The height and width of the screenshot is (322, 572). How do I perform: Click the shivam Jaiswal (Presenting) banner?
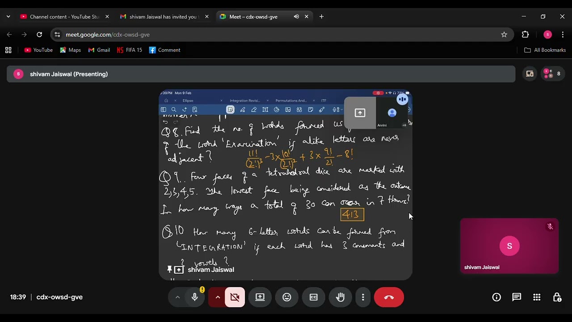coord(261,74)
